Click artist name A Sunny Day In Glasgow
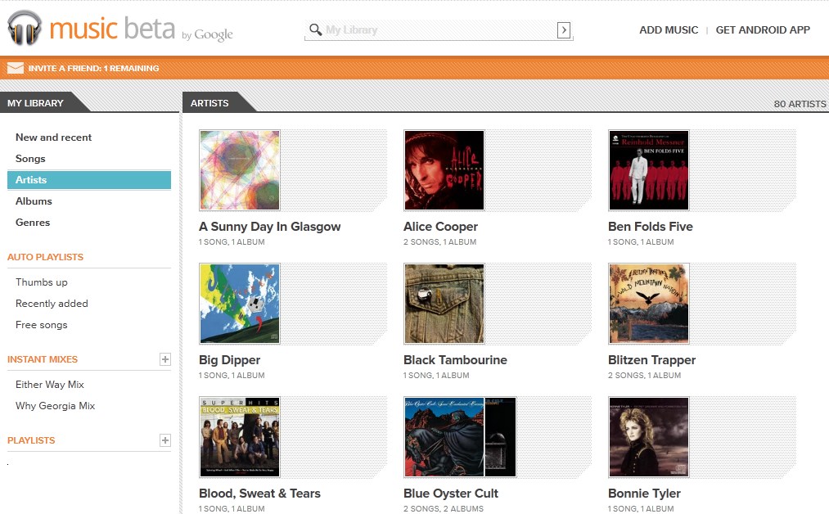The height and width of the screenshot is (514, 829). 269,227
